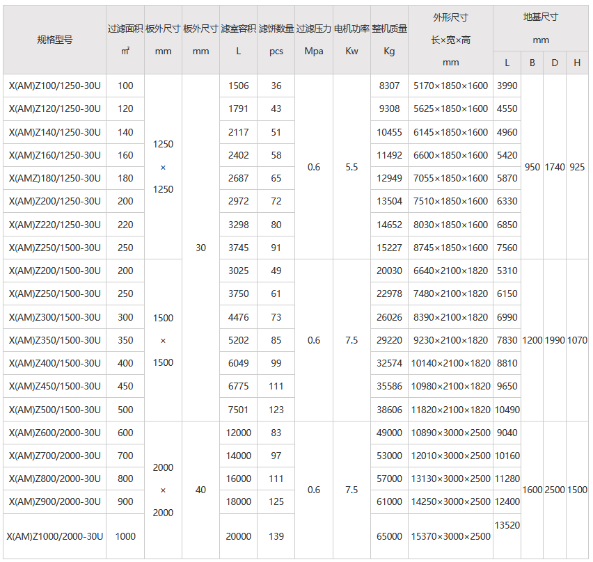The image size is (593, 562).
Task: Click foundation H value 1070
Action: coord(577,340)
